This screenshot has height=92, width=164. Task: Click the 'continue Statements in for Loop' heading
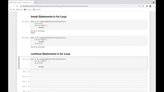50,54
